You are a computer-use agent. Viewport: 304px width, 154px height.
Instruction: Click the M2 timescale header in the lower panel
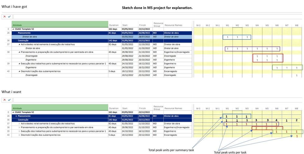coord(237,109)
